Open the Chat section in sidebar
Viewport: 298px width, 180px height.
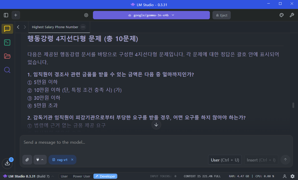[x=7, y=29]
